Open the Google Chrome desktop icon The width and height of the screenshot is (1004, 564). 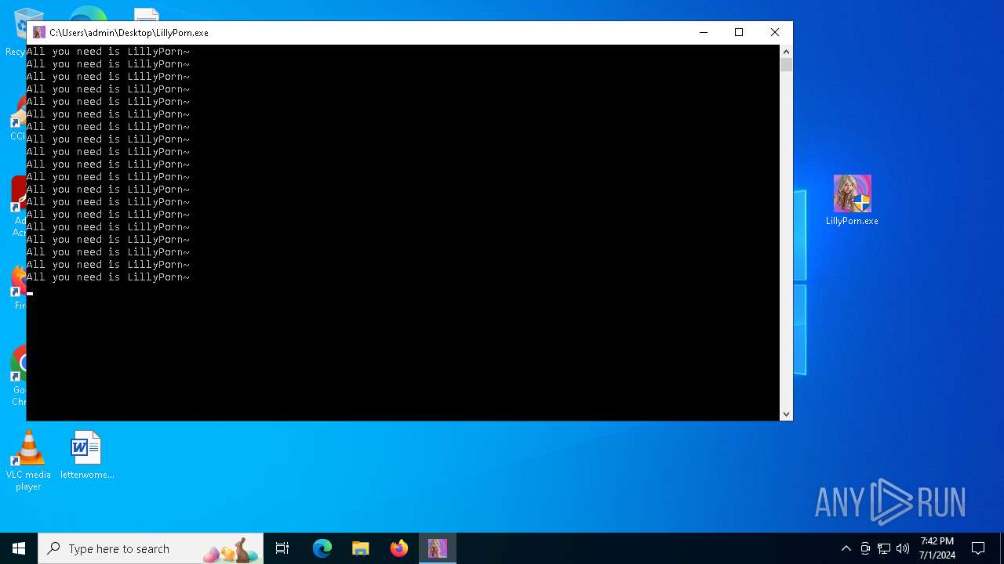(x=20, y=374)
